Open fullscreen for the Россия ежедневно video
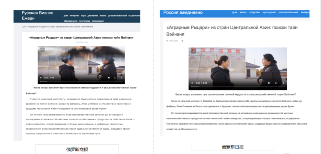The height and width of the screenshot is (154, 321). click(x=276, y=83)
